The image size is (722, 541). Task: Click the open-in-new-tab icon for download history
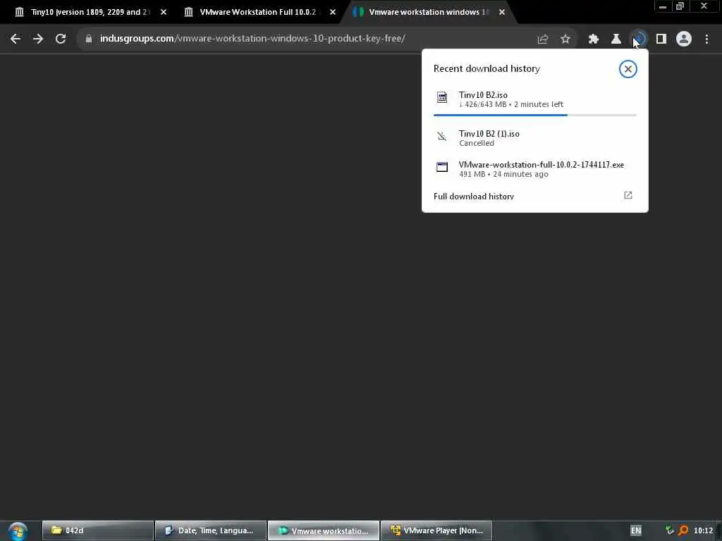point(628,196)
